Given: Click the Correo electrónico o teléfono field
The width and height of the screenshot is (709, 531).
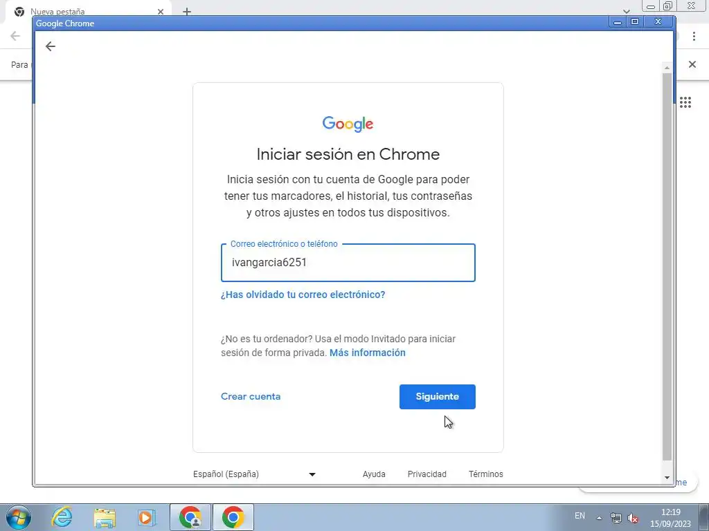Looking at the screenshot, I should (x=348, y=263).
